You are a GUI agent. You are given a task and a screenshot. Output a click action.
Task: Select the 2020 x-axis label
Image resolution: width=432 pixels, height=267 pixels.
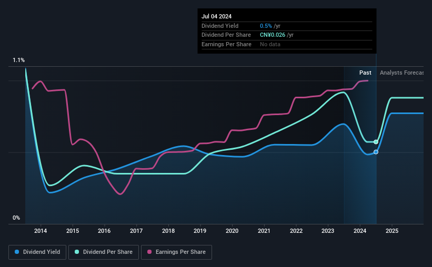click(x=232, y=231)
